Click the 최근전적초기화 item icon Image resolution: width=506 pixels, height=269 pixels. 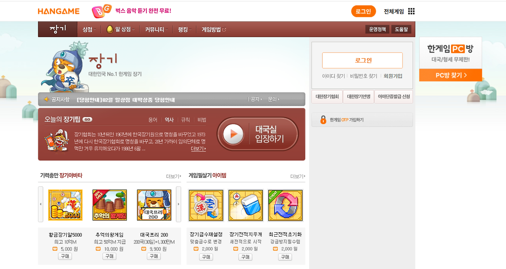click(x=285, y=205)
